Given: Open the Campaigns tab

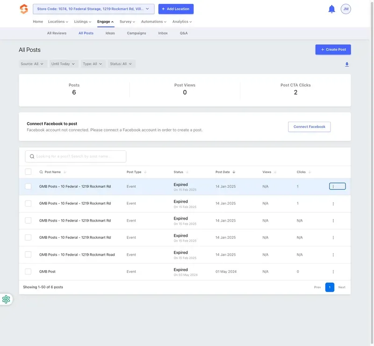Looking at the screenshot, I should click(137, 33).
